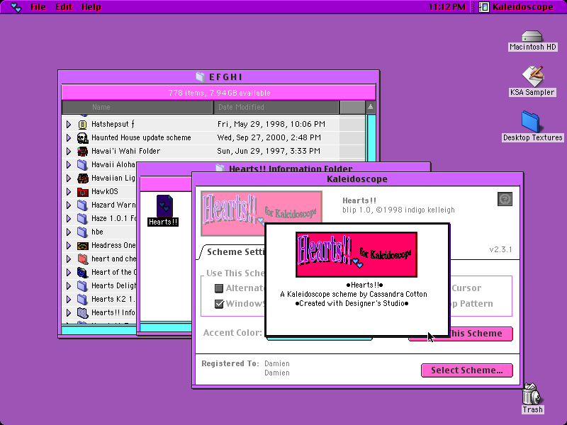
Task: Select the Headress One item icon
Action: pyautogui.click(x=82, y=246)
